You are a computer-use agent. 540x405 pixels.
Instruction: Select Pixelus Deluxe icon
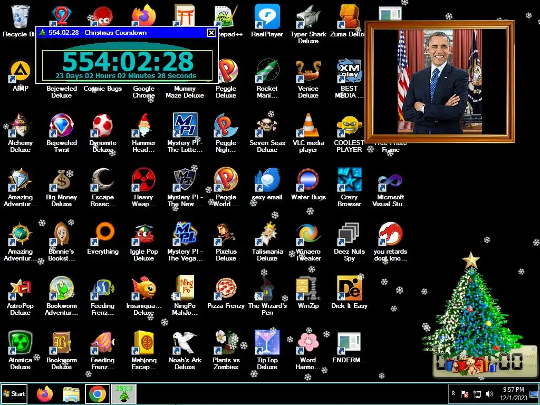point(226,234)
